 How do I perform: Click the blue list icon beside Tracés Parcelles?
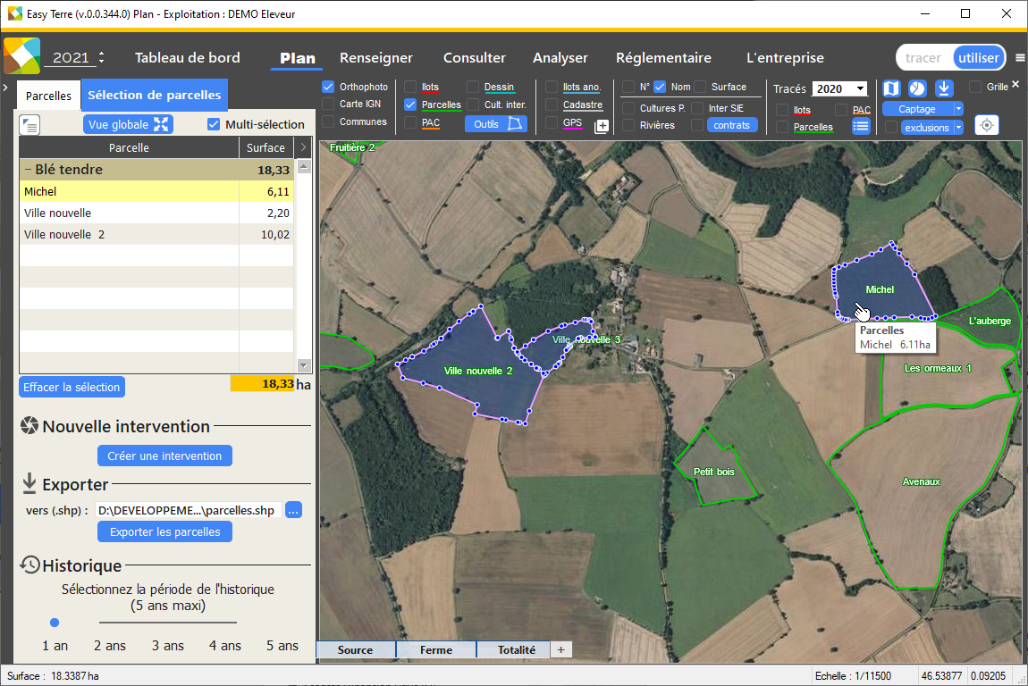[x=861, y=126]
